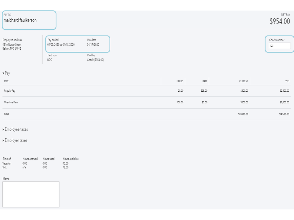This screenshot has width=294, height=220.
Task: Click the HOURS column header
Action: pyautogui.click(x=180, y=81)
